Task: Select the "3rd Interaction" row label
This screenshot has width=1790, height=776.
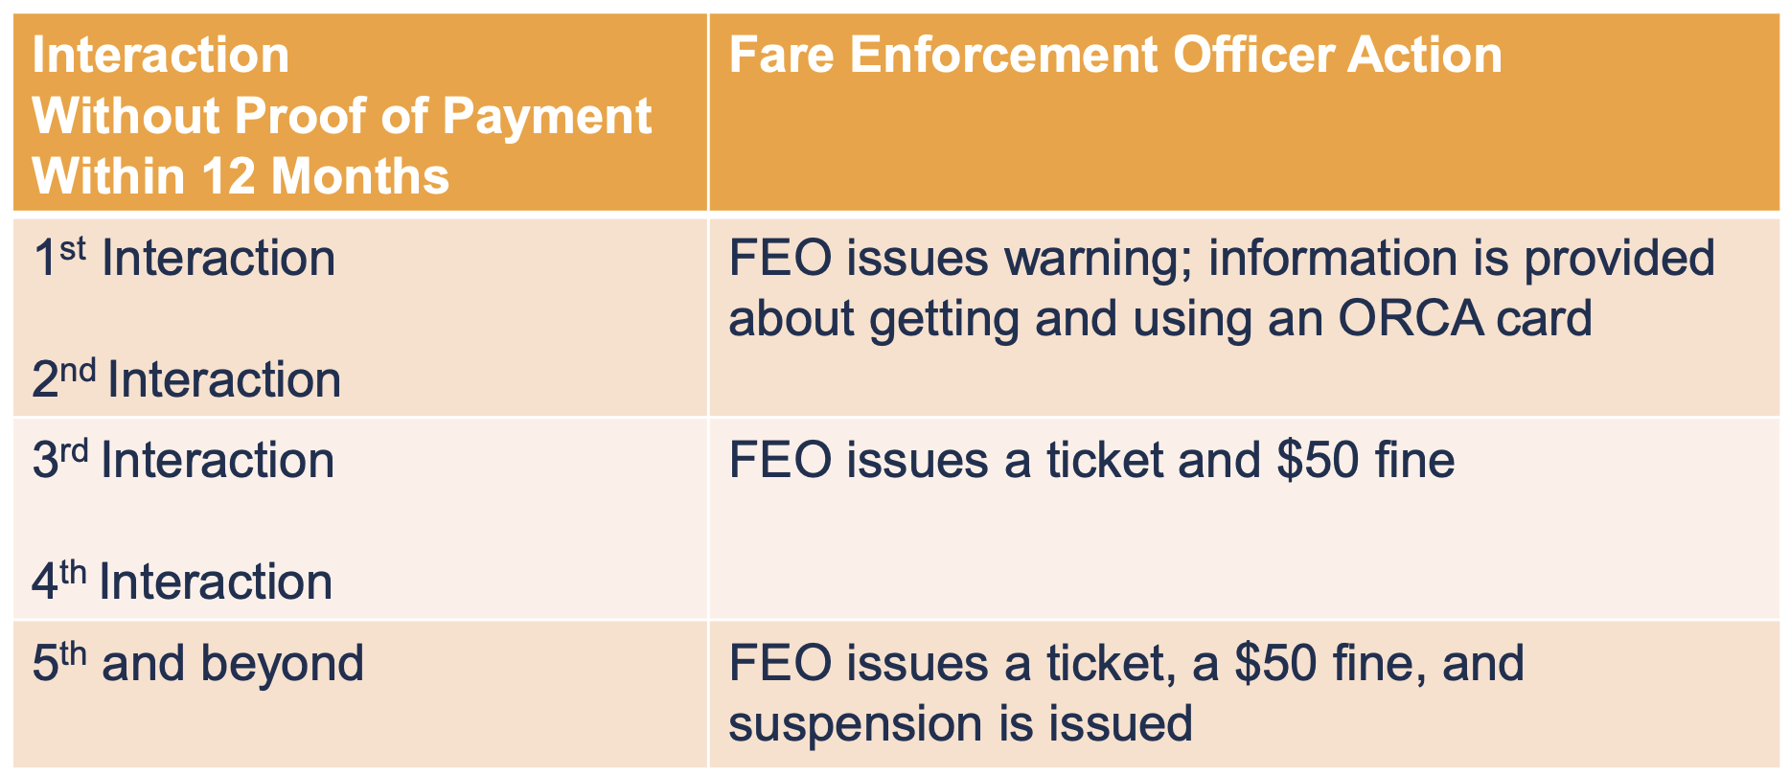Action: [x=183, y=461]
